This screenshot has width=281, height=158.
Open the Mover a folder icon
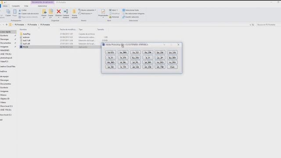tap(44, 12)
